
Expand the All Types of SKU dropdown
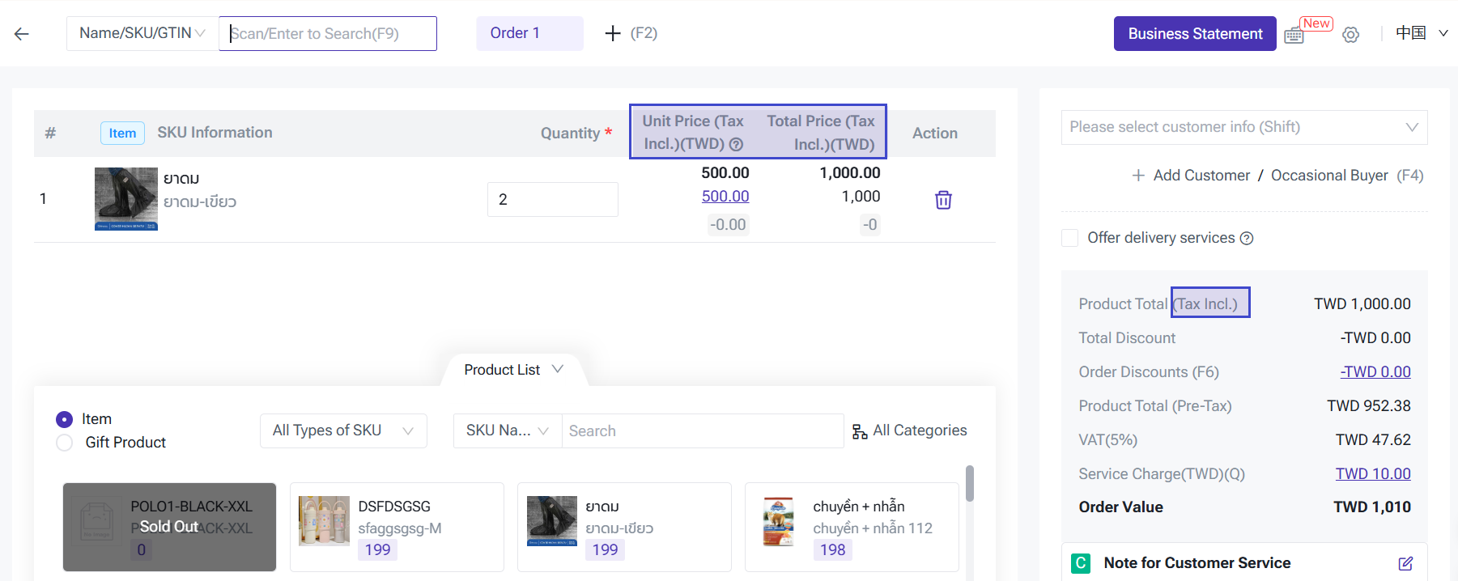[x=343, y=430]
